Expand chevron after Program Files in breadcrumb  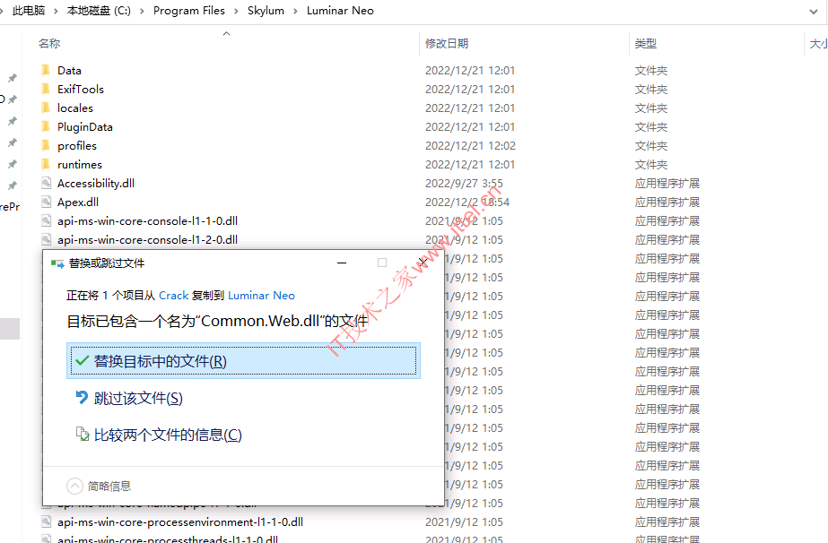click(x=236, y=11)
